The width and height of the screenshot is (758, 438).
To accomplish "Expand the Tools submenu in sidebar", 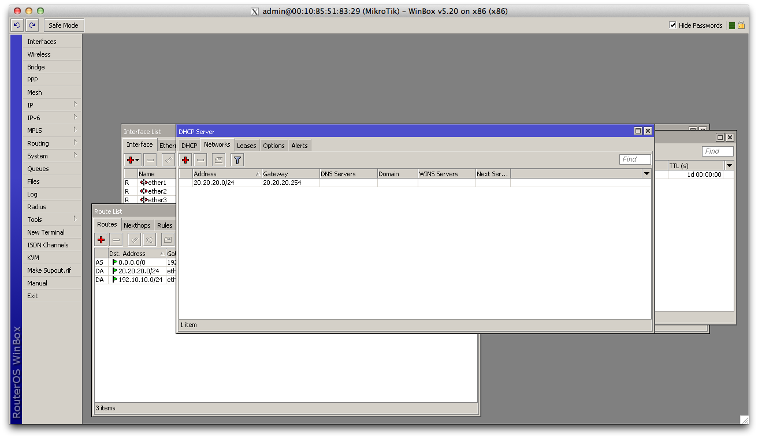I will coord(76,219).
